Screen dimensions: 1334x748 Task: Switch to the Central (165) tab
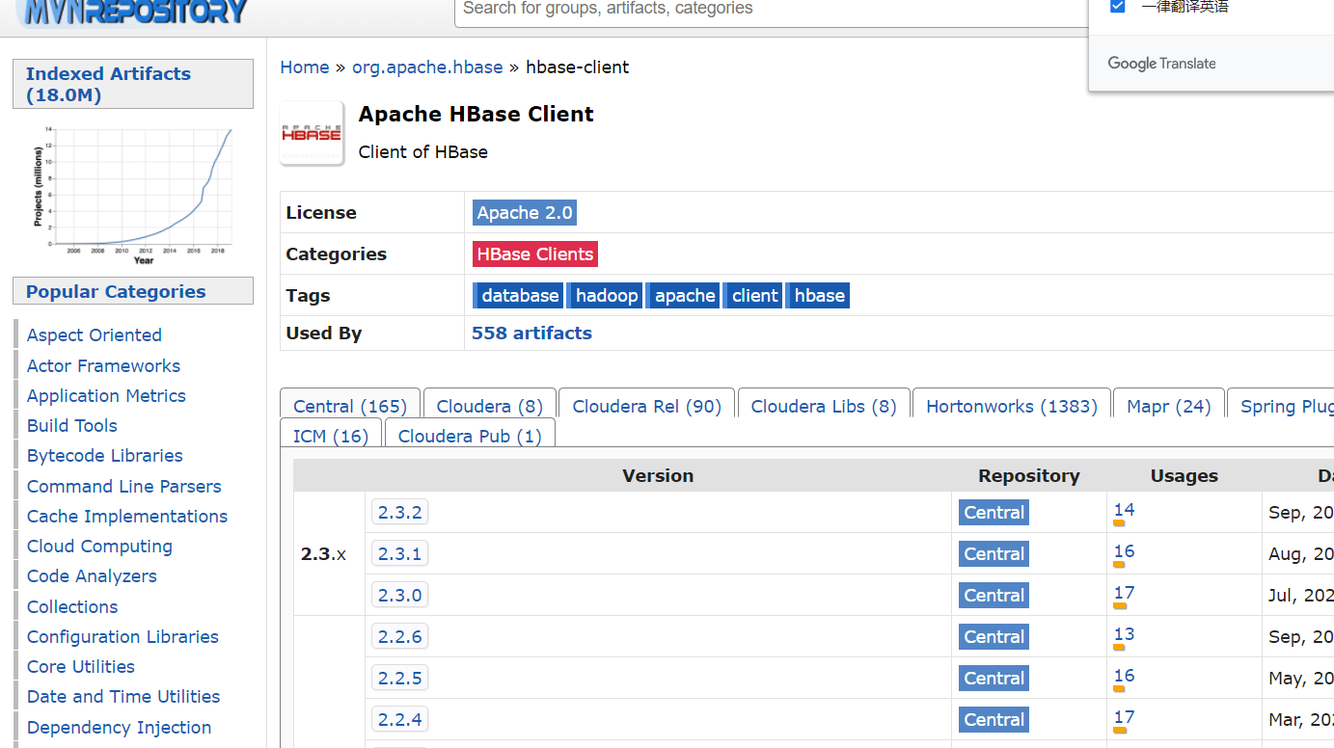pyautogui.click(x=350, y=406)
